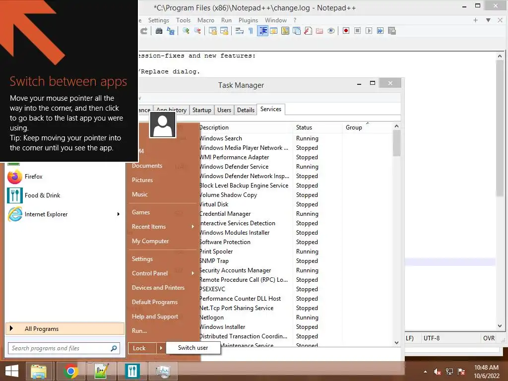Expand the Control Panel submenu
The image size is (508, 381).
tap(163, 273)
